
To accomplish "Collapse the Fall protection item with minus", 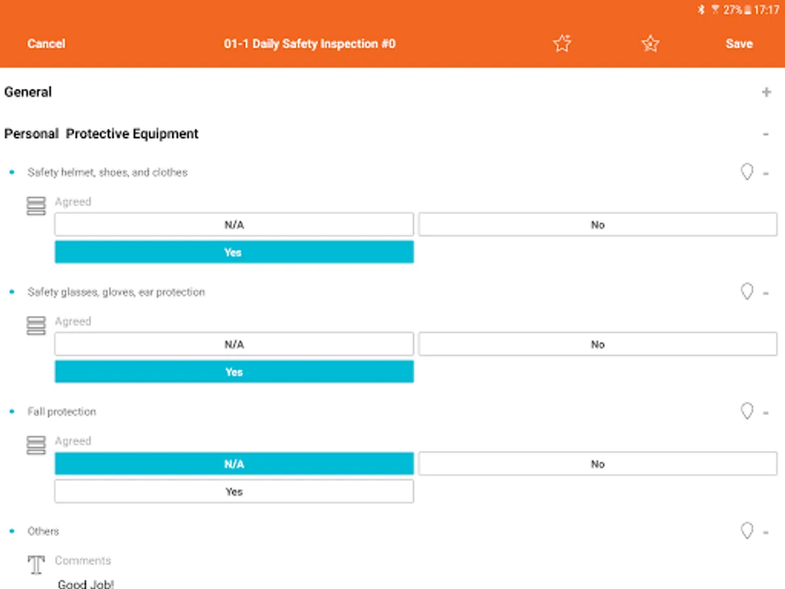I will point(766,413).
